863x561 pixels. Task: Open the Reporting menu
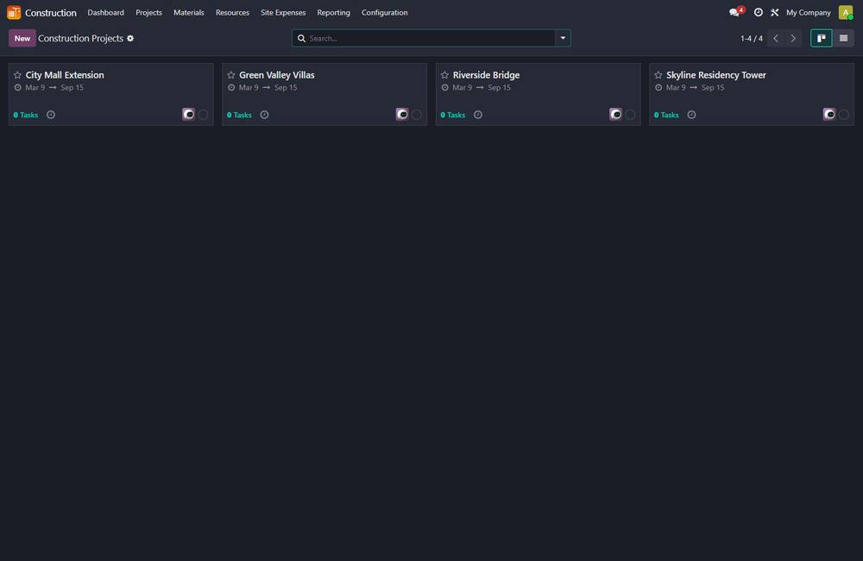tap(333, 12)
